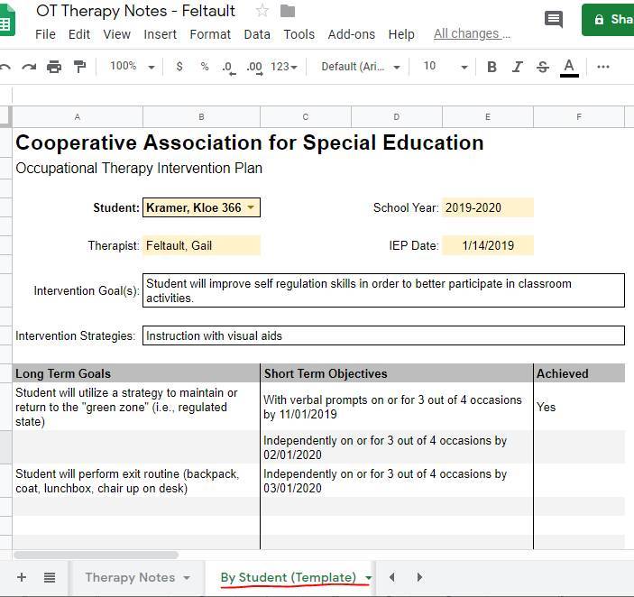634x597 pixels.
Task: Open the File menu
Action: tap(45, 34)
